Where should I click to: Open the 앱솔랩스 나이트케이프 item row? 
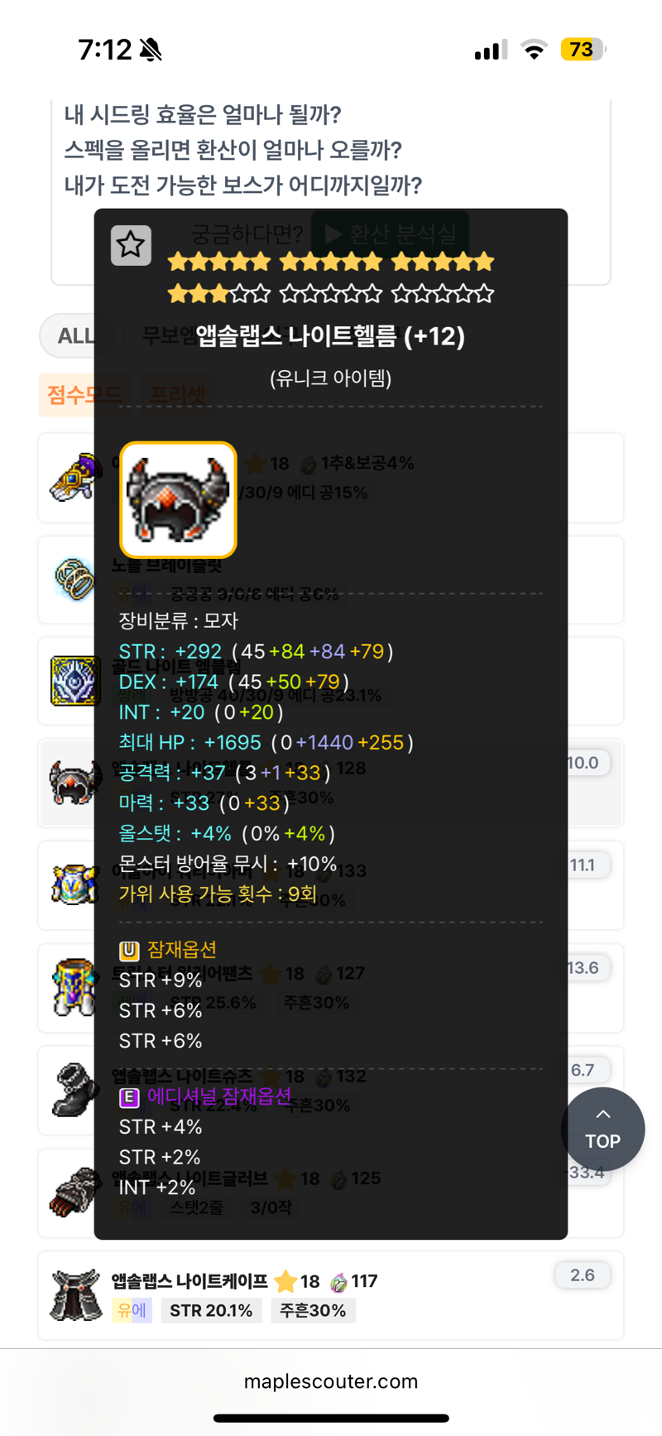(x=331, y=1295)
